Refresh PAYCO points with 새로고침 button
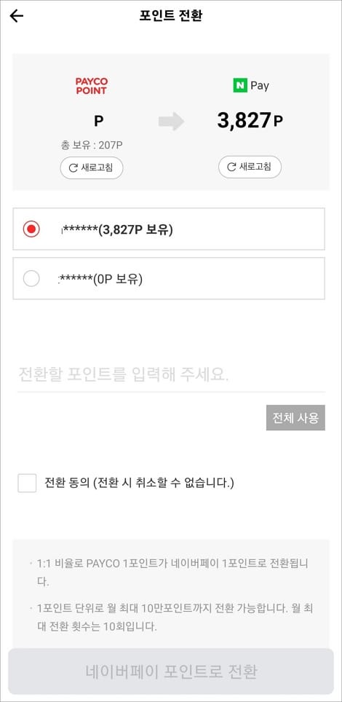 pyautogui.click(x=92, y=168)
